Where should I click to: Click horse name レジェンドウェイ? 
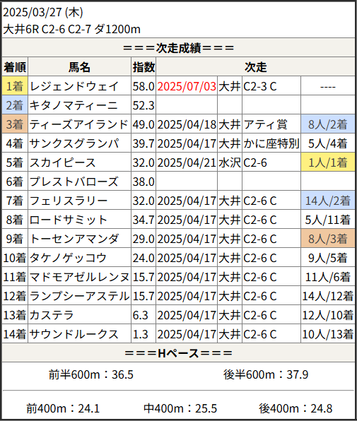click(74, 86)
